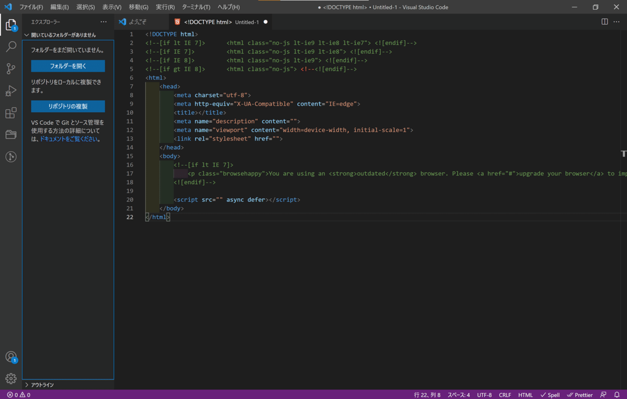This screenshot has height=399, width=627.
Task: Click the browsehappy paragraph line
Action: point(408,173)
